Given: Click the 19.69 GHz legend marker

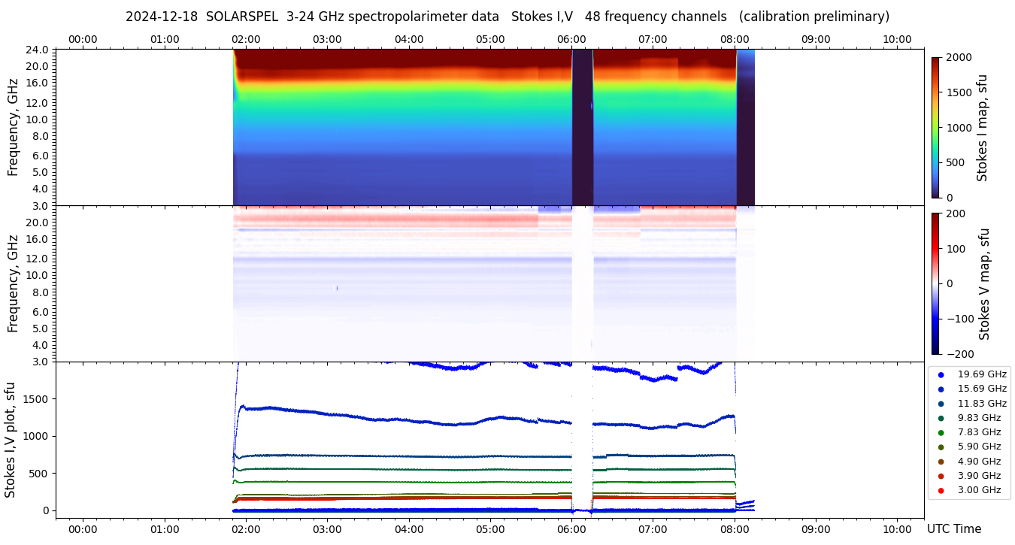Looking at the screenshot, I should 941,374.
